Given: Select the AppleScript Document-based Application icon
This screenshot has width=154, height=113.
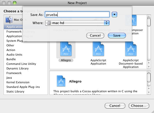Looking at the screenshot, I should [131, 49].
